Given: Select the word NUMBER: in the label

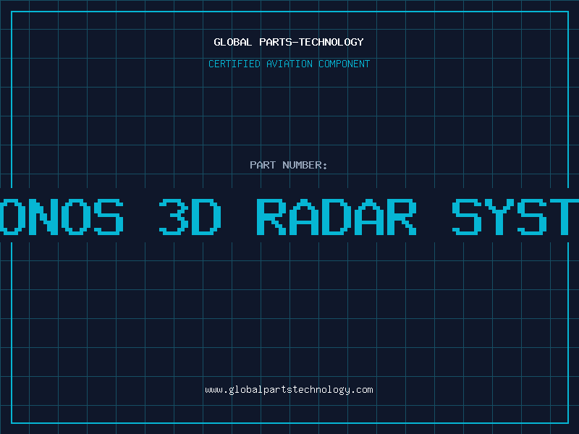Looking at the screenshot, I should pos(305,165).
